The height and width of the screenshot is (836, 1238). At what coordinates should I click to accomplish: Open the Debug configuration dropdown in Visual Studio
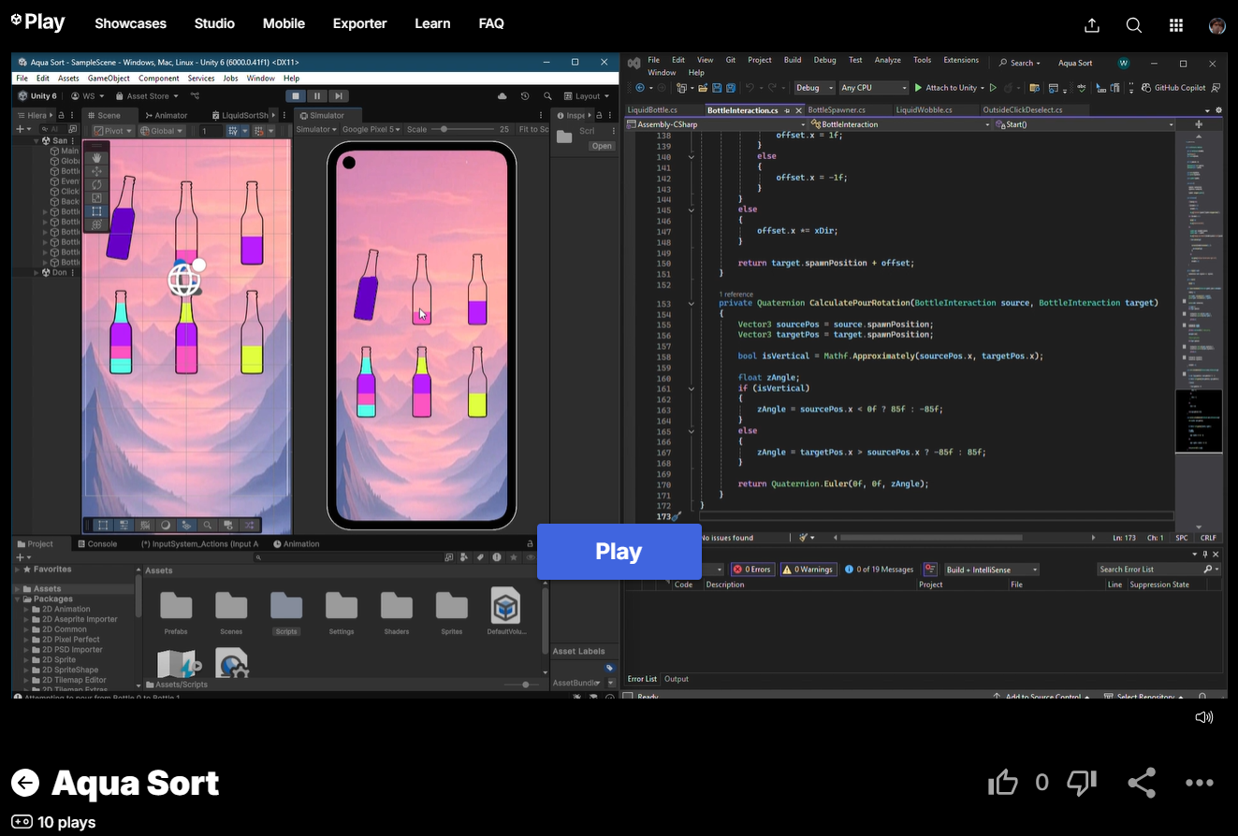[x=814, y=88]
